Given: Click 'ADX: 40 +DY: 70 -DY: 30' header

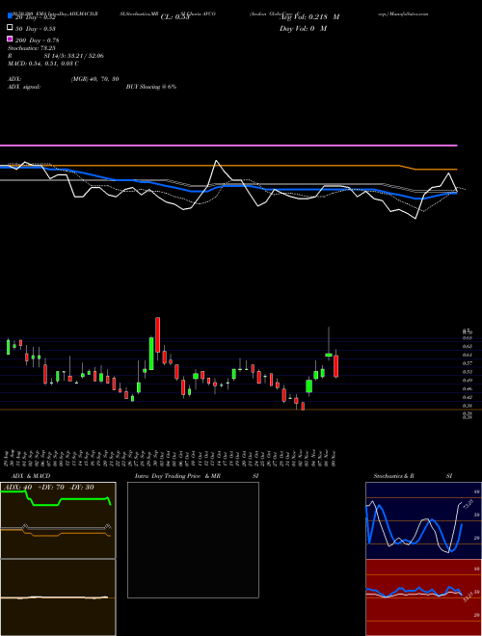Looking at the screenshot, I should 49,488.
